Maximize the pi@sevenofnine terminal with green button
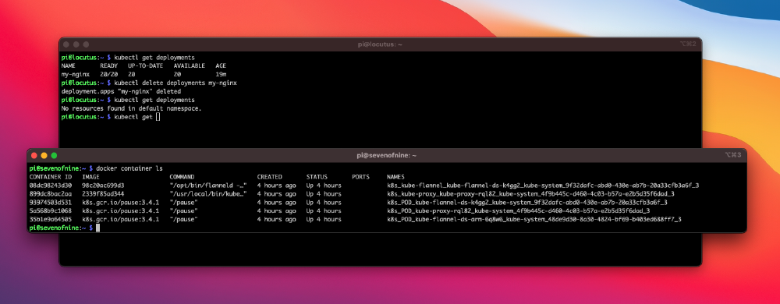The image size is (780, 304). pos(55,155)
